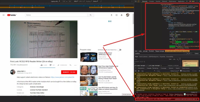The height and width of the screenshot is (102, 200).
Task: Switch to the Network tab in DevTools
Action: (x=164, y=1)
